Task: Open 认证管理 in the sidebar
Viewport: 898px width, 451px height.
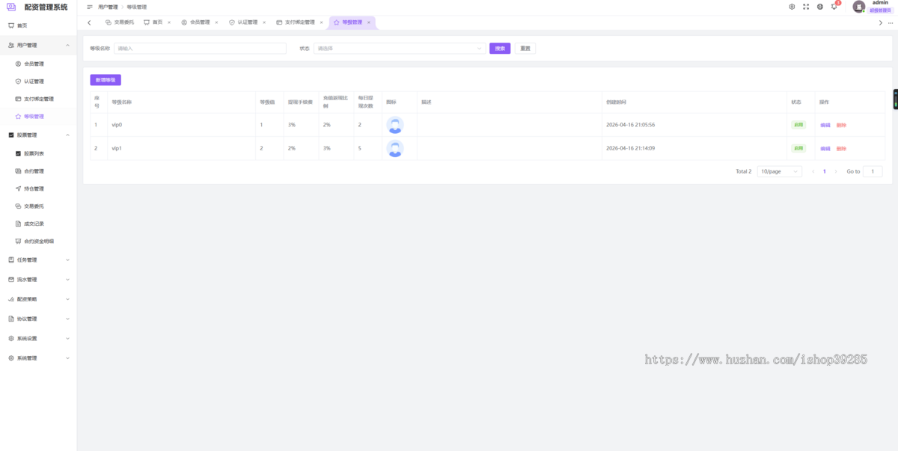Action: (x=34, y=82)
